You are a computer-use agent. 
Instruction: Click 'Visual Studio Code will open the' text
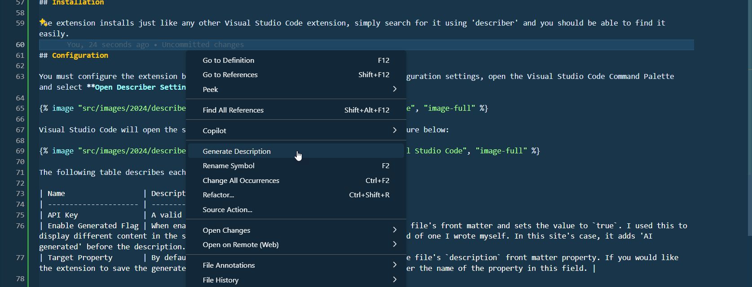click(108, 130)
